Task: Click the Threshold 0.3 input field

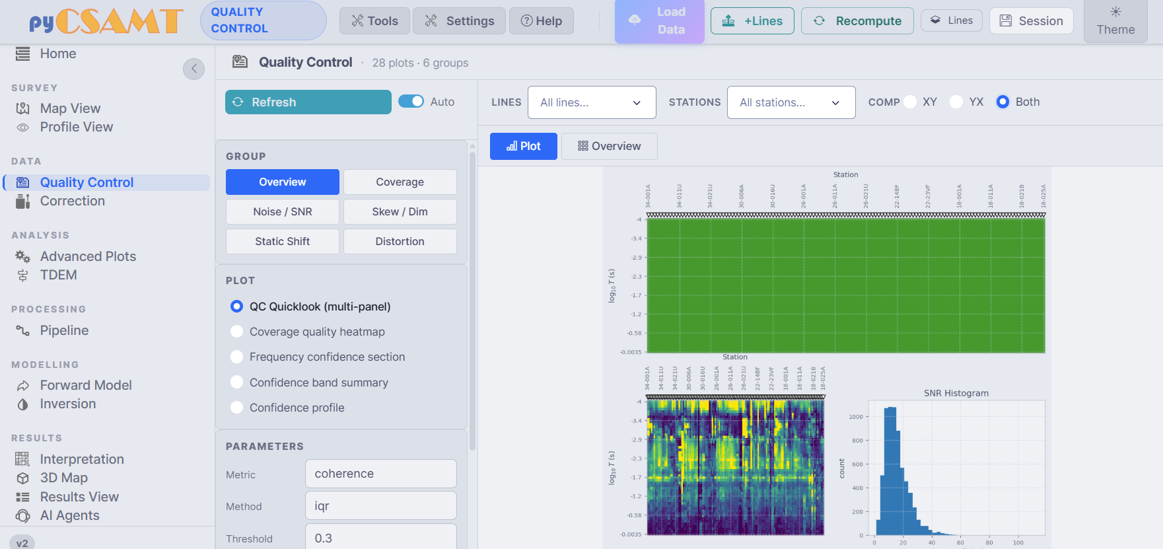Action: [381, 537]
